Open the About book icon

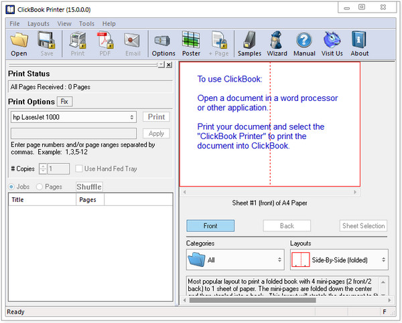(x=359, y=41)
